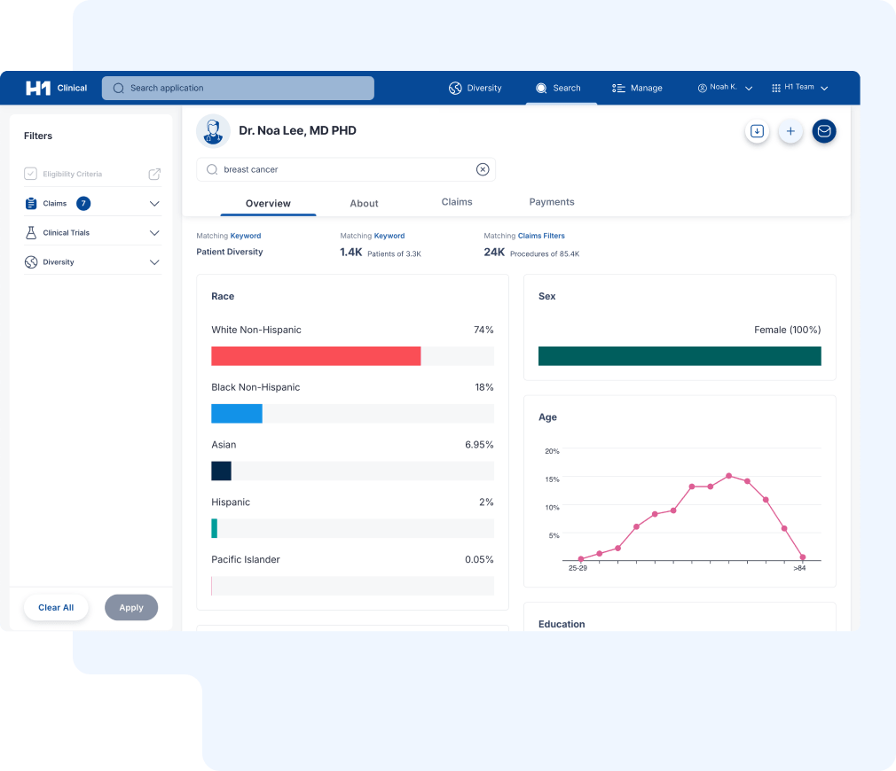Click the 24K procedures value
The image size is (896, 771).
point(494,253)
